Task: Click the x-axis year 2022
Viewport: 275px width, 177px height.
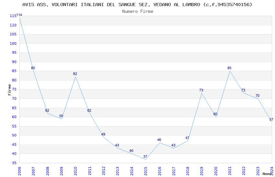Action: coord(244,171)
